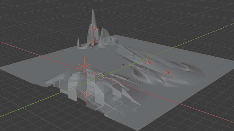Click the orange object origin dot
This screenshot has width=234, height=131.
(x=123, y=65)
